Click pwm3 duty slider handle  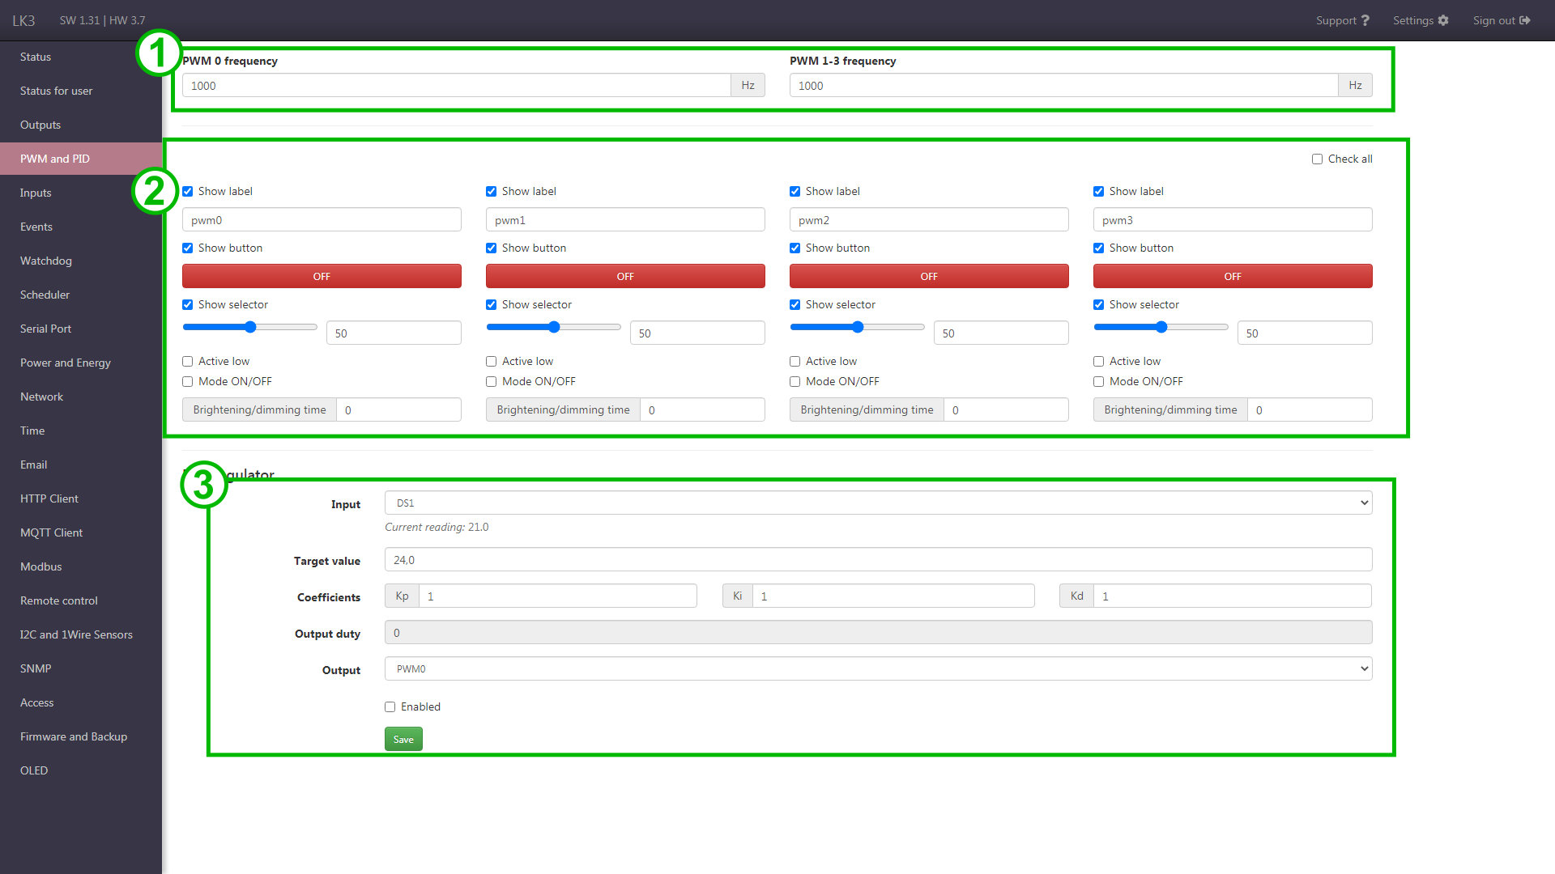[x=1161, y=327]
